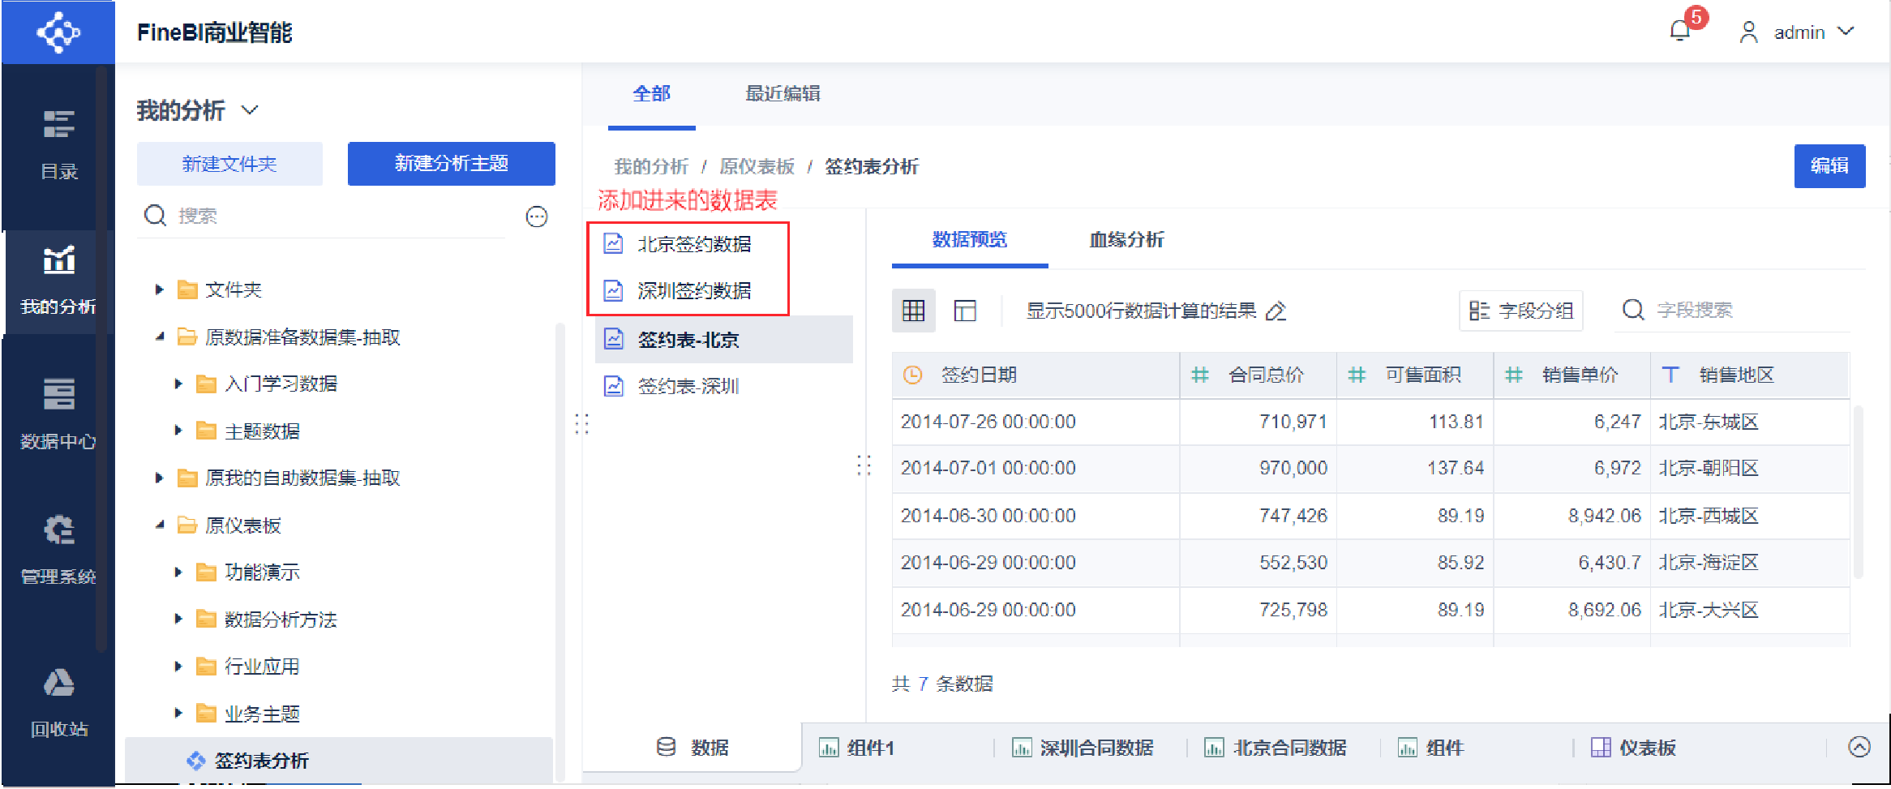Open the 仪表板 bottom tab
The image size is (1891, 789).
[1633, 747]
